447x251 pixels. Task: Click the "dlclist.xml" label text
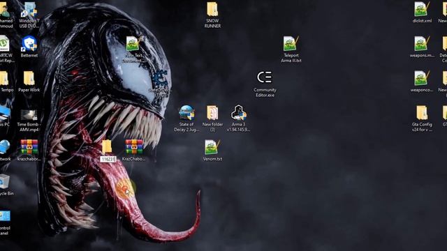[422, 21]
